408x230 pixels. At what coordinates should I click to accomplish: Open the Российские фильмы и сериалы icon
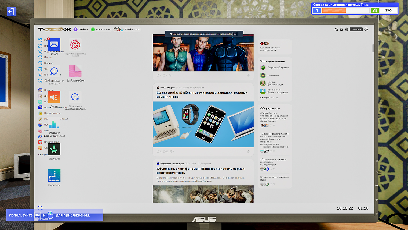click(x=263, y=91)
